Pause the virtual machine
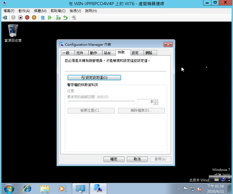Screen dimensions: 233x194 43,18
